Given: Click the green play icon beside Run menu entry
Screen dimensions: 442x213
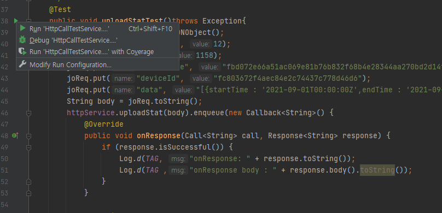Looking at the screenshot, I should tap(23, 28).
